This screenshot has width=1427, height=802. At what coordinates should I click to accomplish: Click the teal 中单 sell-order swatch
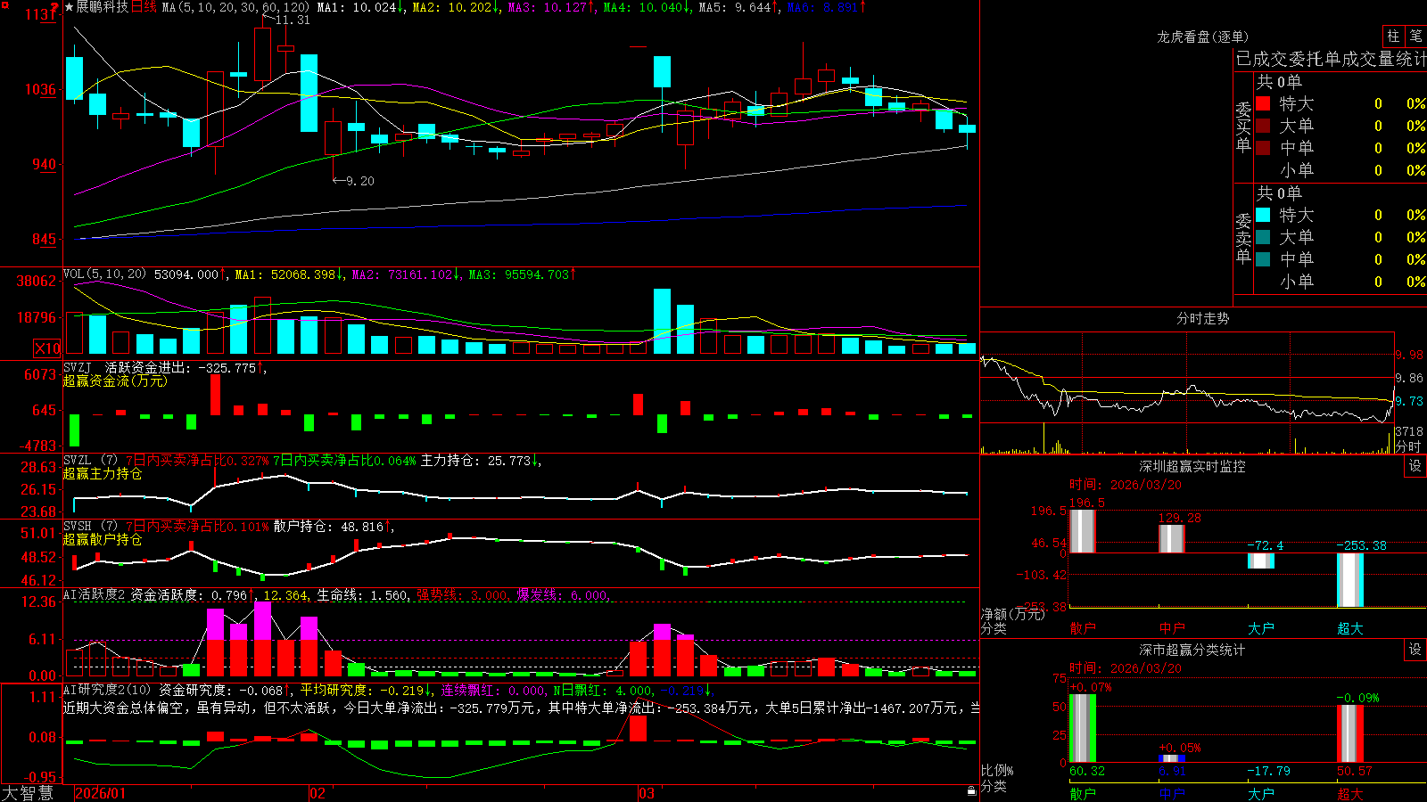click(1263, 259)
